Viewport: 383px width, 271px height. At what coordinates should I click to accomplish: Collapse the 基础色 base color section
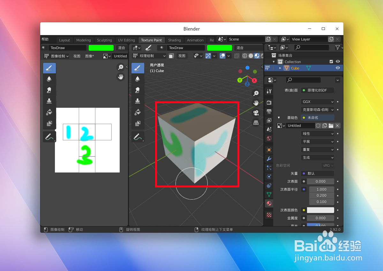point(279,118)
